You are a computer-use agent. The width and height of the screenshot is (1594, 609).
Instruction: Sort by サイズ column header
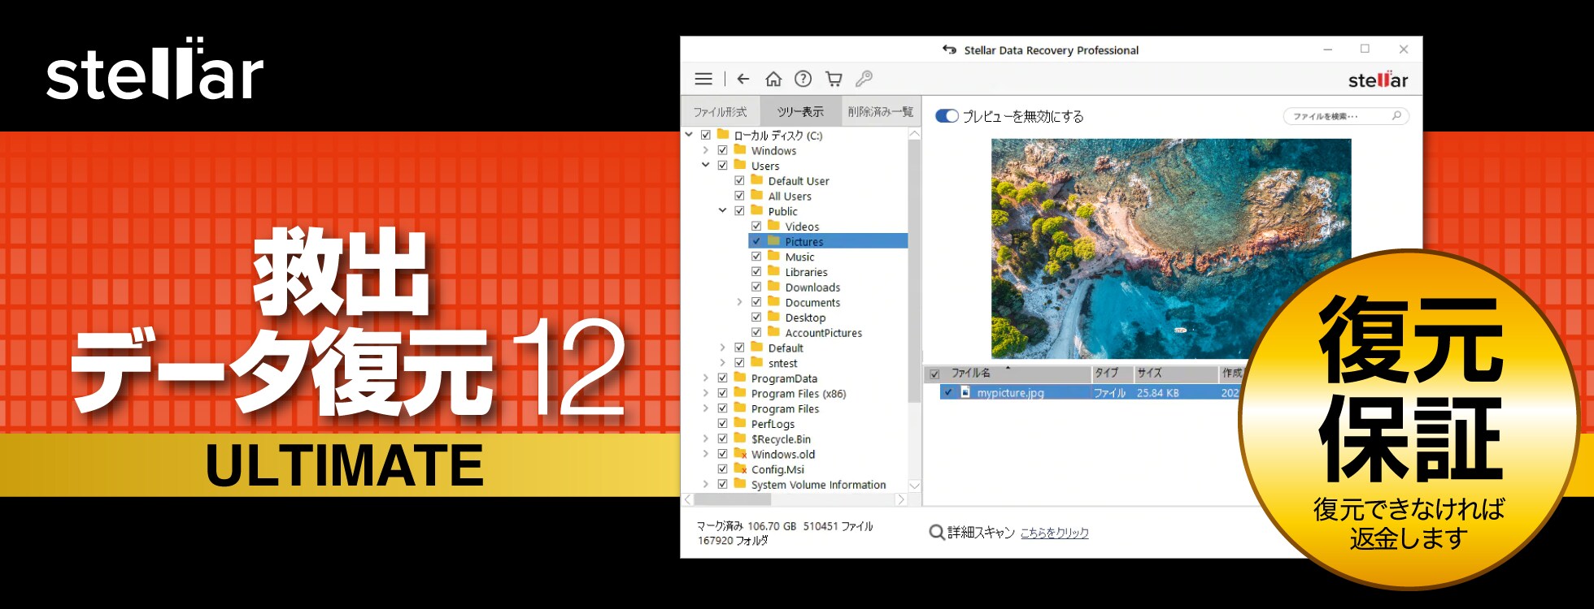pyautogui.click(x=1176, y=374)
